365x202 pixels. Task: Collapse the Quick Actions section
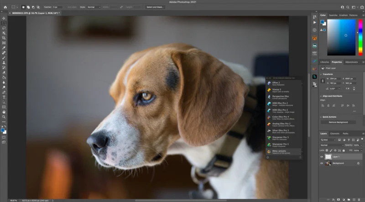click(x=321, y=116)
